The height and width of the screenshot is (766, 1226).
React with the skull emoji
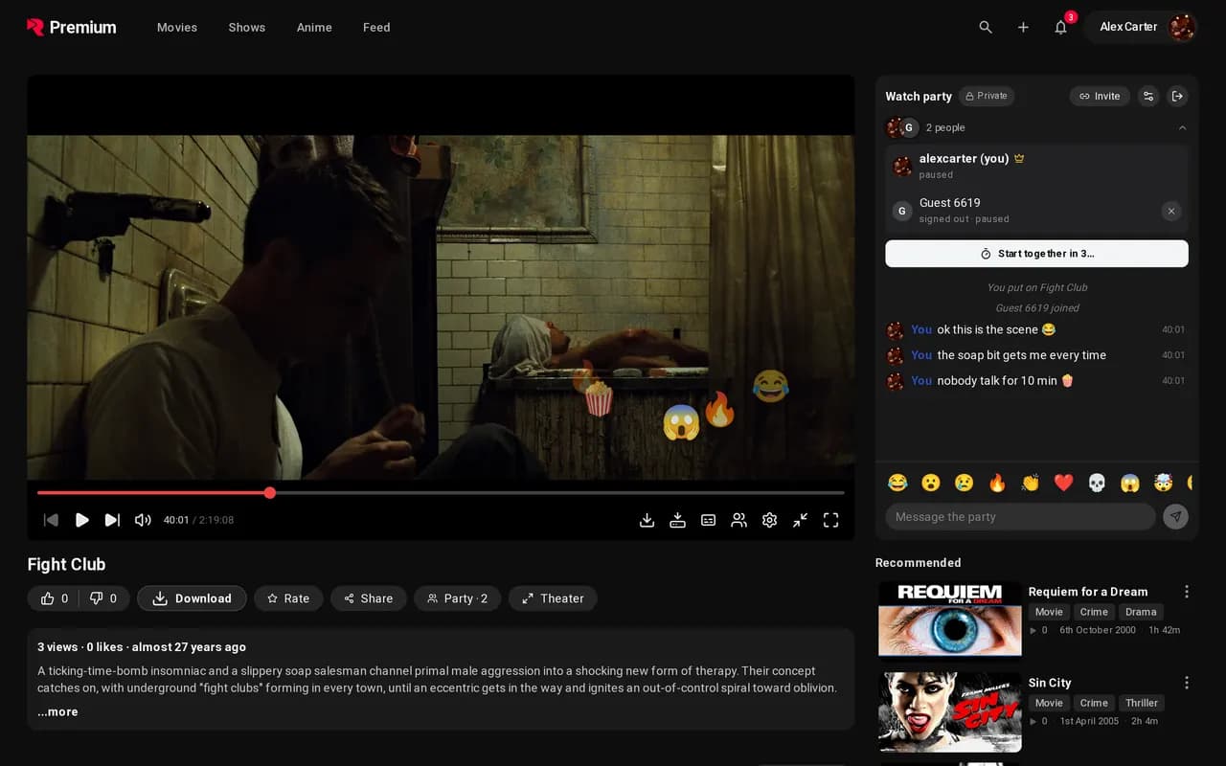coord(1097,483)
